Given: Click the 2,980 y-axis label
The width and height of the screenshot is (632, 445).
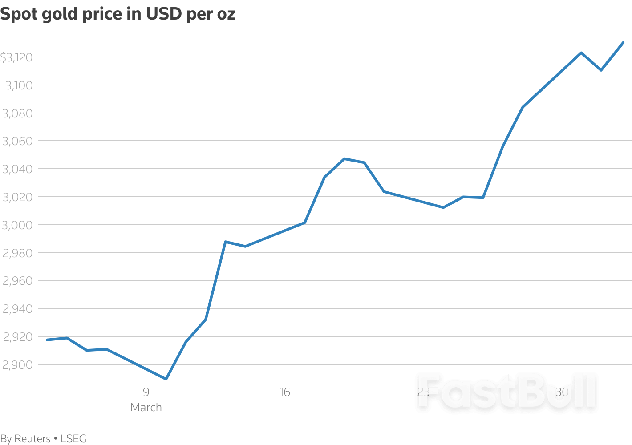Looking at the screenshot, I should click(18, 253).
